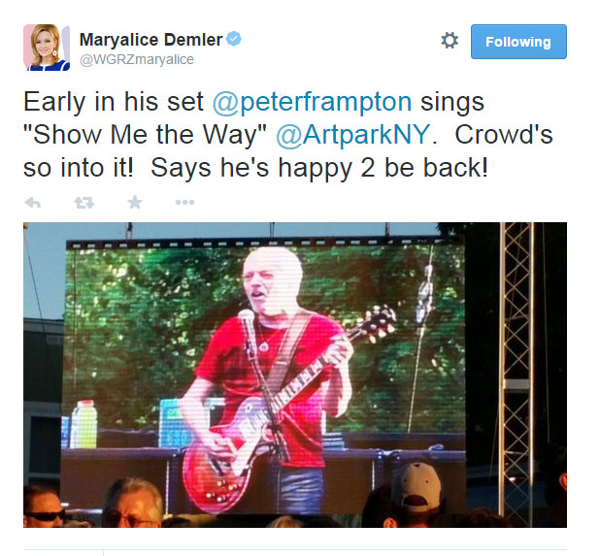Click the blue verified badge beside Maryalice Demler
The image size is (600, 556).
tap(234, 39)
